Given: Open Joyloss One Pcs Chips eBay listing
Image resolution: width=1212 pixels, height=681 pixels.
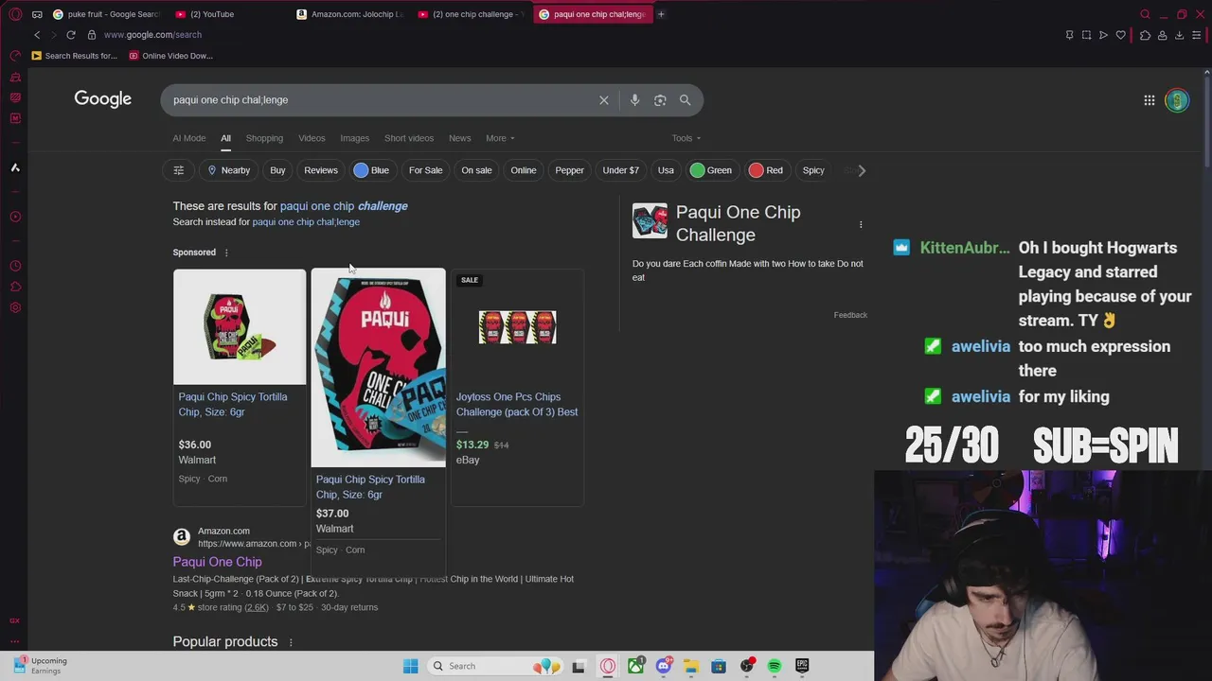Looking at the screenshot, I should click(517, 388).
